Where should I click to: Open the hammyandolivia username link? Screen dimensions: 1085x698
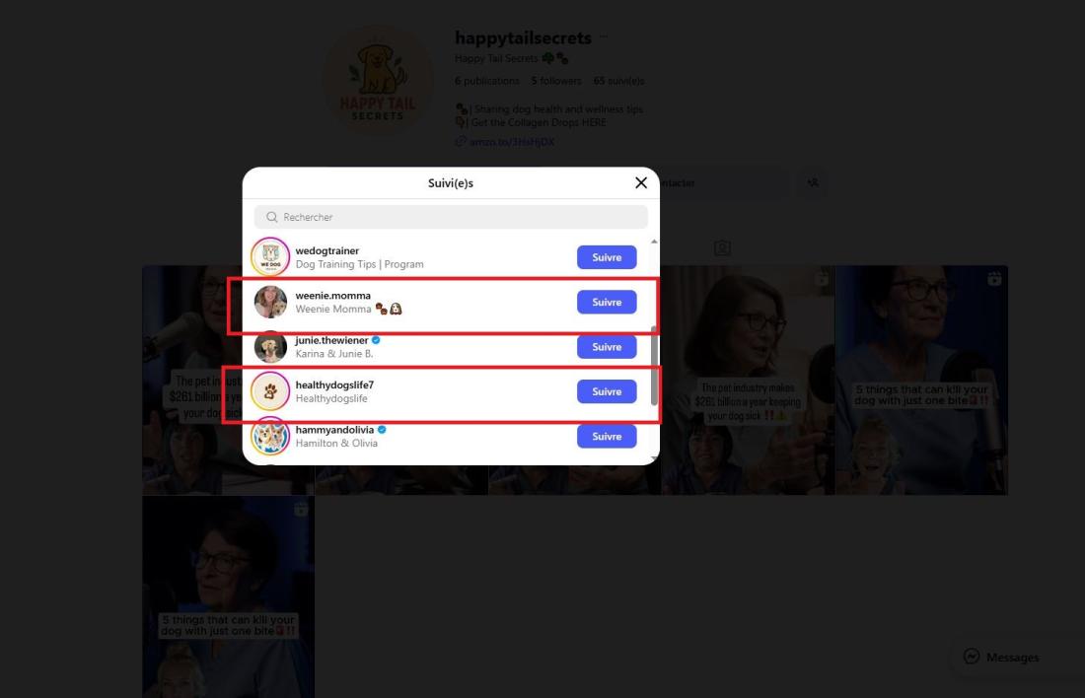(x=334, y=430)
